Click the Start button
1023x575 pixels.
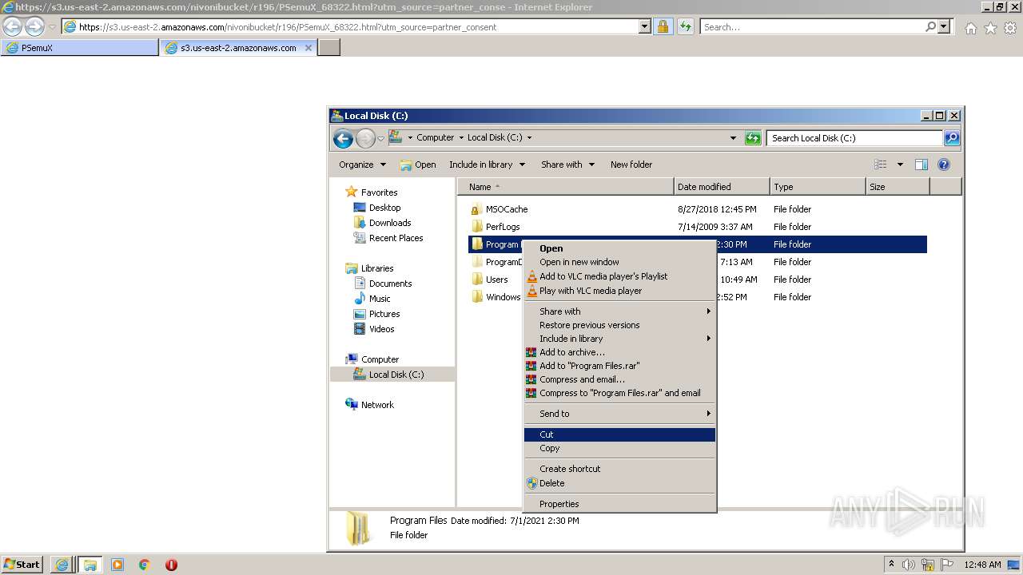[22, 565]
